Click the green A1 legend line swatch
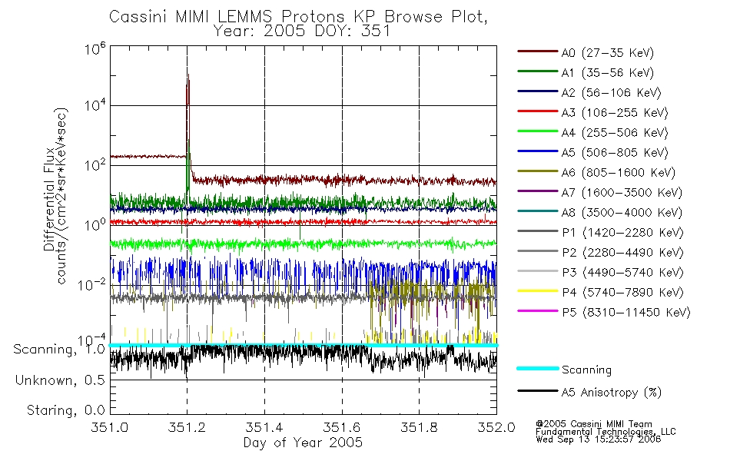730x461 pixels. pyautogui.click(x=538, y=71)
